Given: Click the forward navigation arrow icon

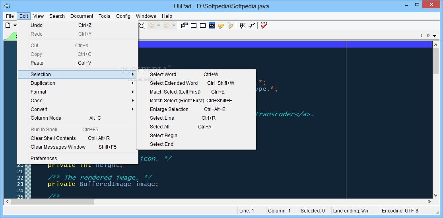Looking at the screenshot, I should (x=166, y=26).
